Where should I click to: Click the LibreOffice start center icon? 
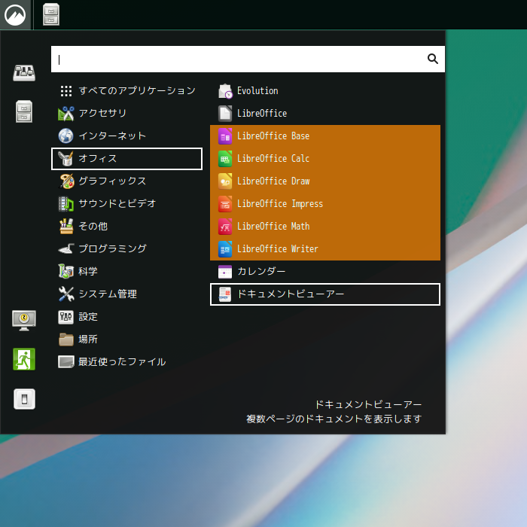coord(225,113)
